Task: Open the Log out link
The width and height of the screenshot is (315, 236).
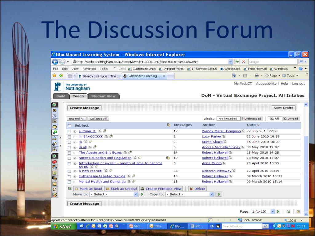Action: click(x=298, y=84)
